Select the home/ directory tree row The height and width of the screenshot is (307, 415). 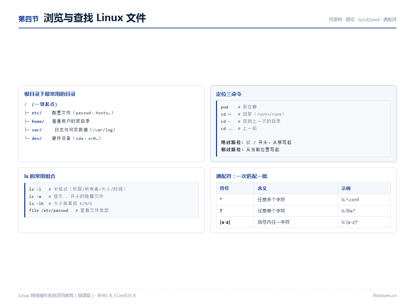pyautogui.click(x=57, y=121)
